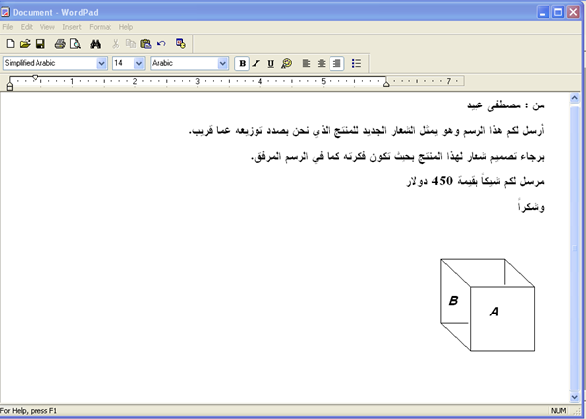Expand the Arabic script dropdown

pyautogui.click(x=223, y=63)
